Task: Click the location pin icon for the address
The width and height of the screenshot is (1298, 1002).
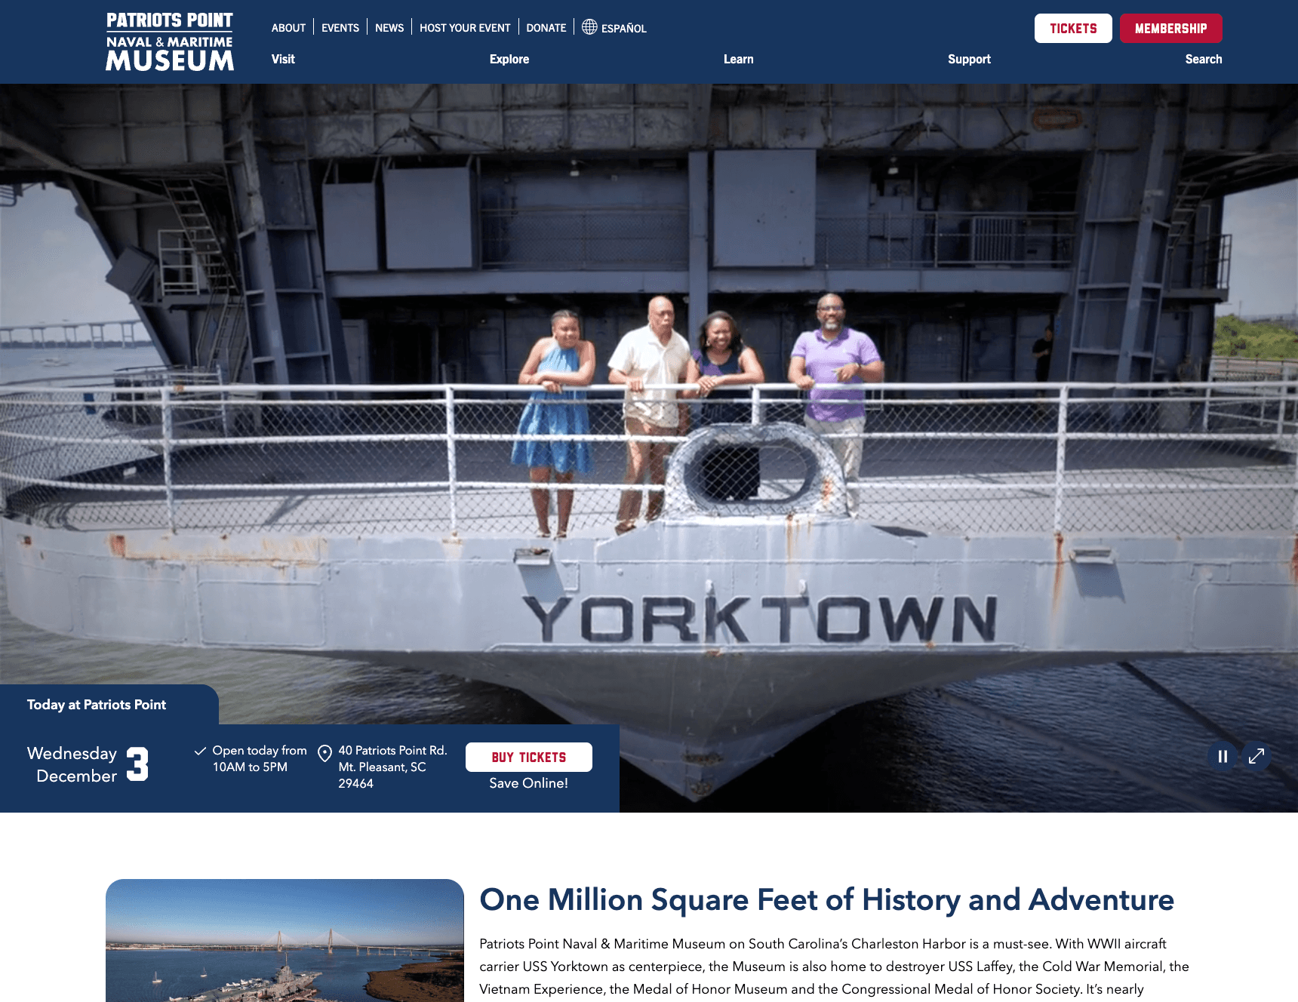Action: click(325, 753)
